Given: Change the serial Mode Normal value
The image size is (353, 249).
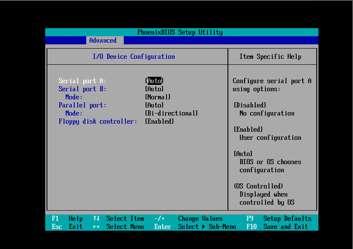Looking at the screenshot, I should click(x=158, y=97).
